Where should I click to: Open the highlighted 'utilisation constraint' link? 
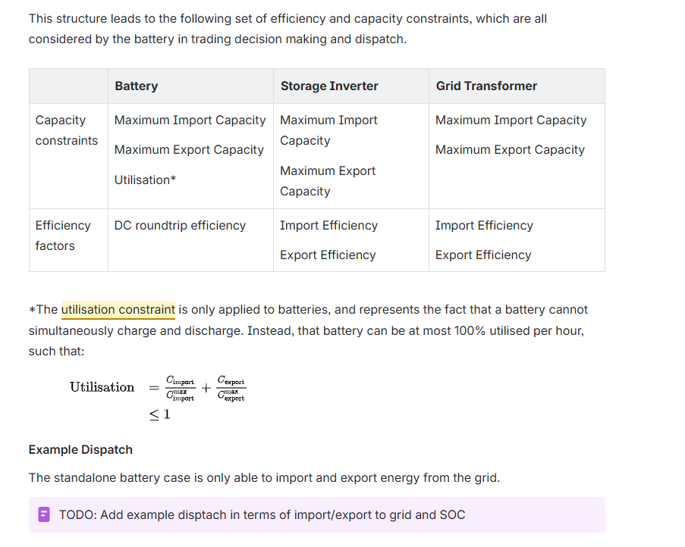coord(118,310)
